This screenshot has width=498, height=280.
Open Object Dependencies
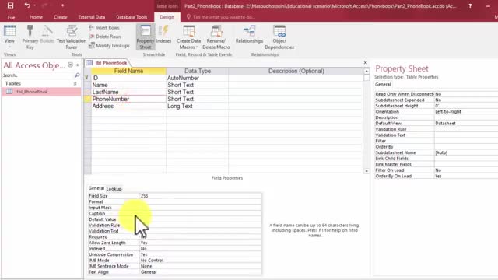click(x=279, y=37)
